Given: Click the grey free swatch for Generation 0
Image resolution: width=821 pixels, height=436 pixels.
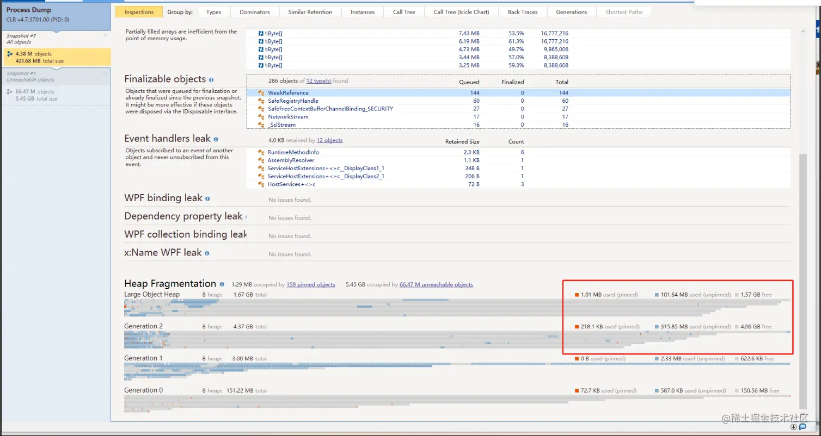Looking at the screenshot, I should point(737,390).
